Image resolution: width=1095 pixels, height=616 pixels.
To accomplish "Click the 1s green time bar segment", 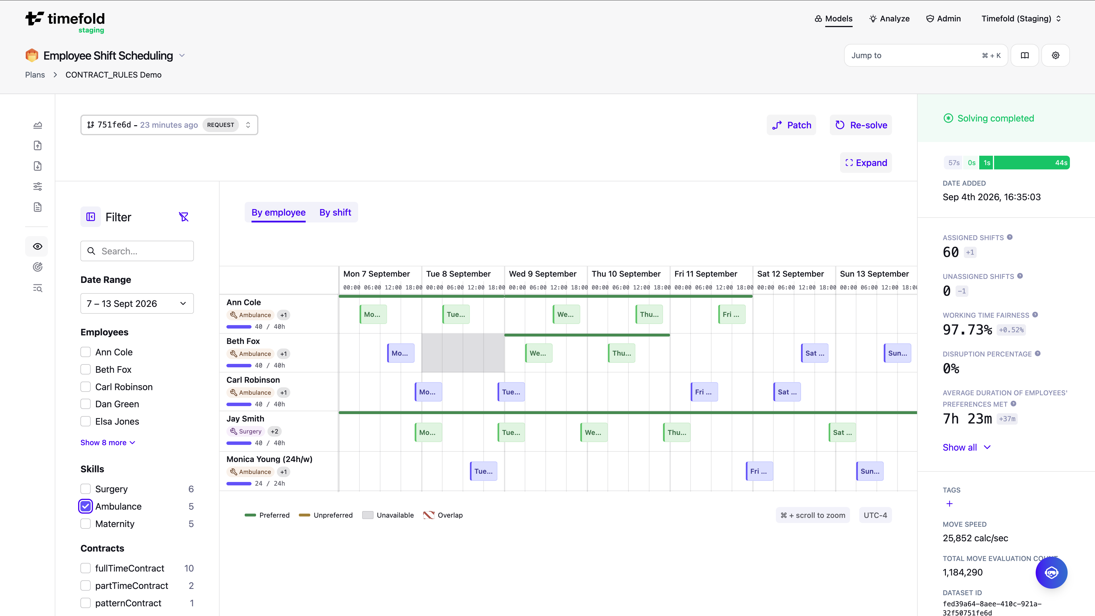I will [986, 163].
